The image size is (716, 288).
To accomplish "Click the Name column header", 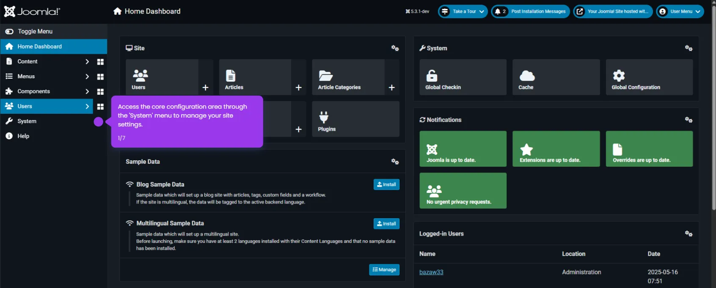I will point(427,254).
